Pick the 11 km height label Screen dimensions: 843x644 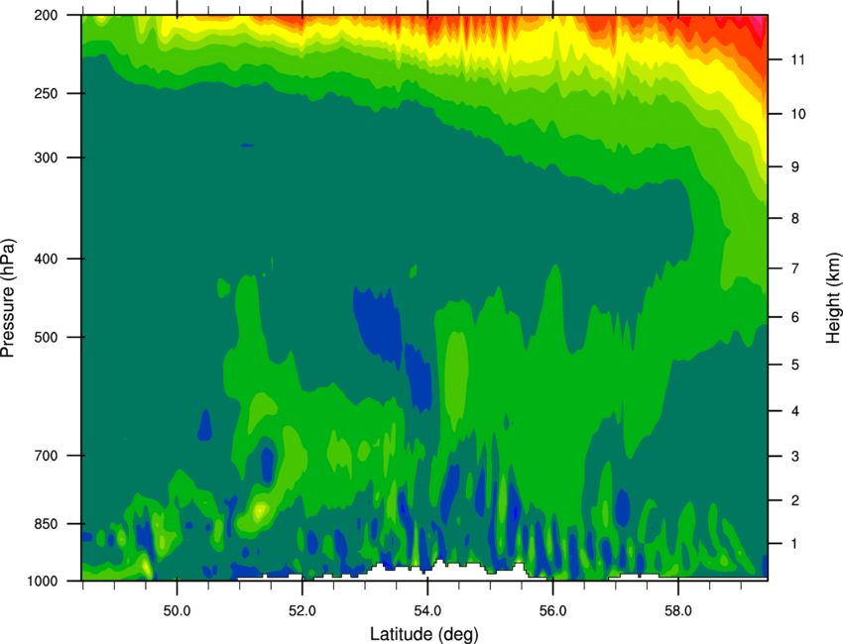(x=798, y=59)
